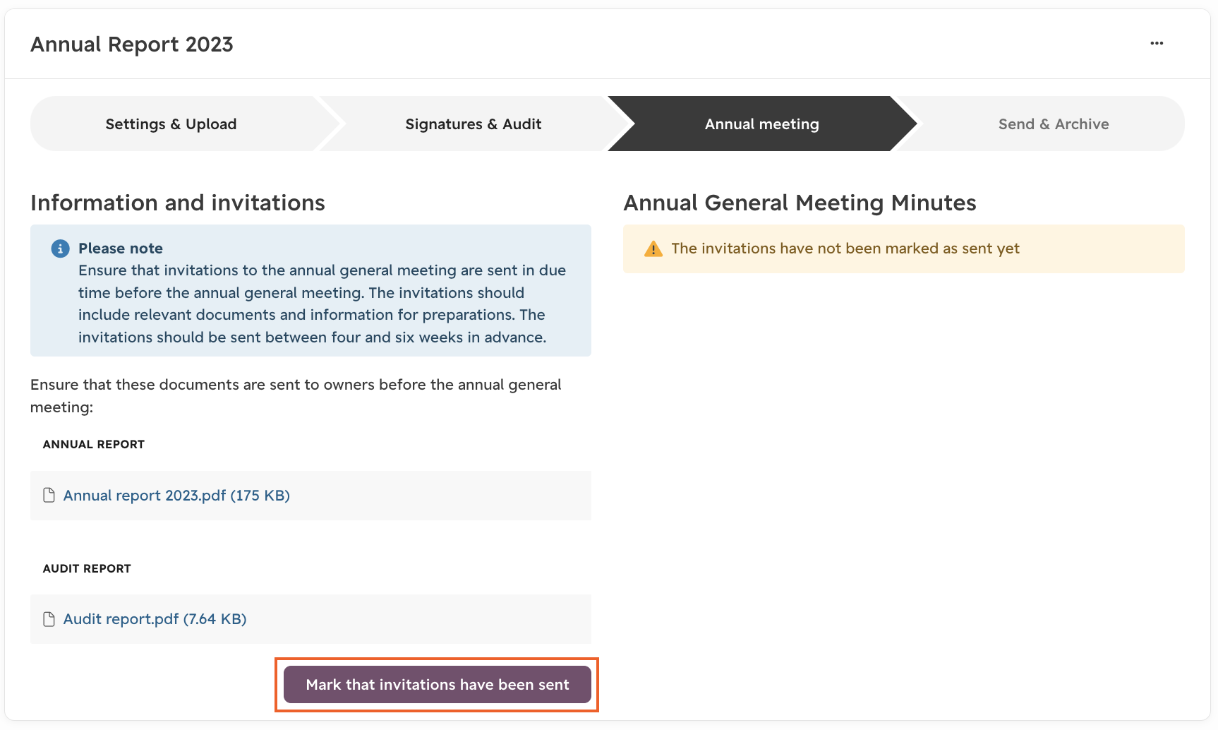Viewport: 1218px width, 730px height.
Task: Click the Please note title text
Action: point(121,249)
